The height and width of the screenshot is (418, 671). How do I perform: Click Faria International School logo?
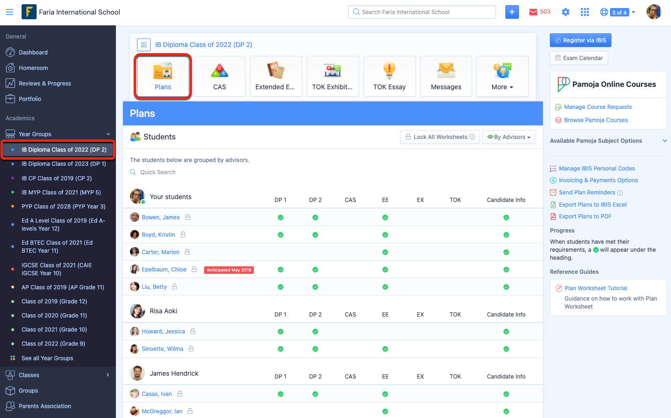click(x=29, y=12)
